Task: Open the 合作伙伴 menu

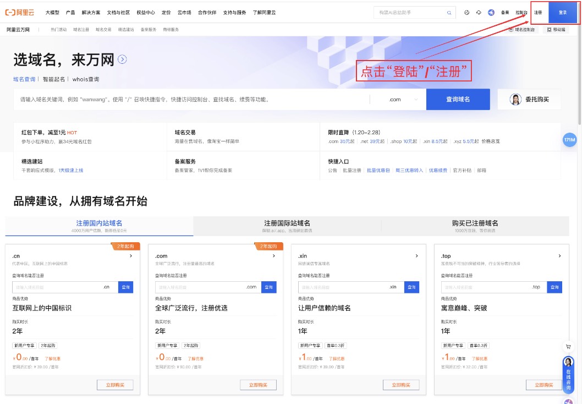Action: [x=207, y=13]
